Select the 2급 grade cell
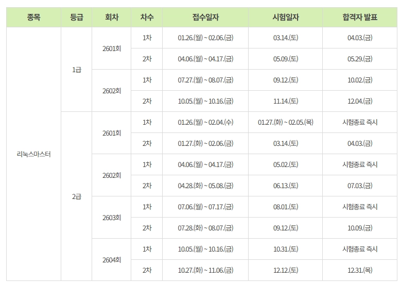This screenshot has height=282, width=401. (77, 196)
